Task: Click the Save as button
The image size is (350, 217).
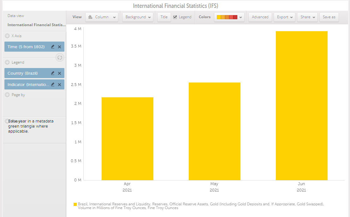Action: (329, 17)
